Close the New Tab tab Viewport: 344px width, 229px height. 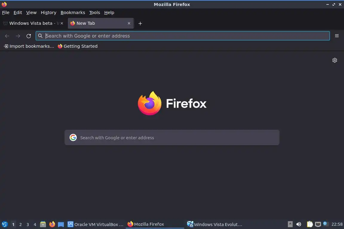(x=129, y=23)
